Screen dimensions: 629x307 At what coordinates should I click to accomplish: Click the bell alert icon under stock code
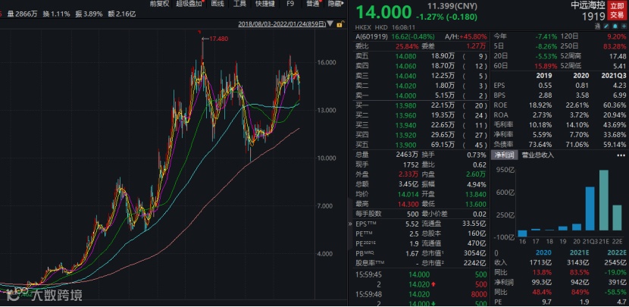point(615,26)
